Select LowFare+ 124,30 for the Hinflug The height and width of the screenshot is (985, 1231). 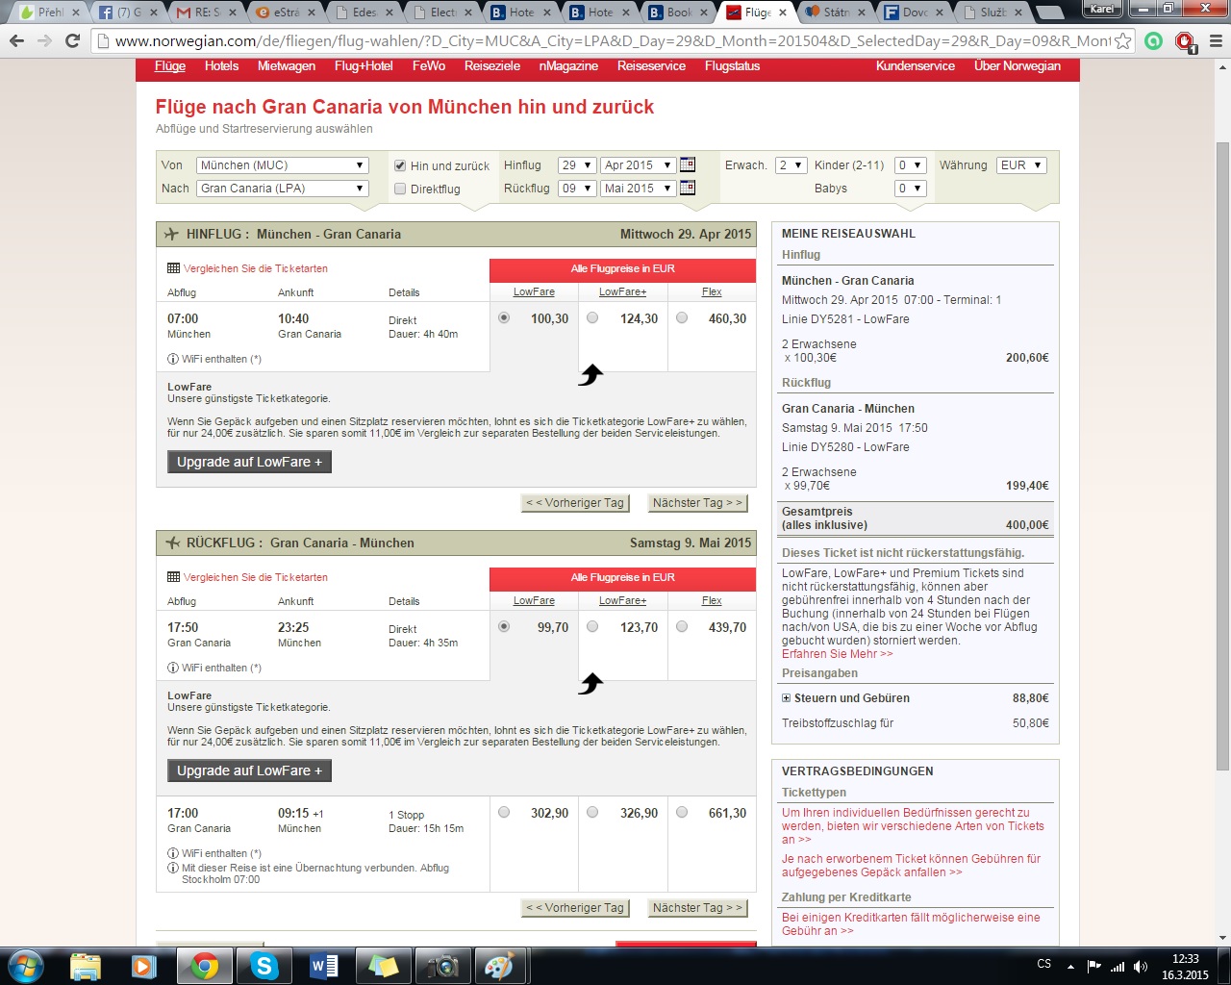click(592, 317)
